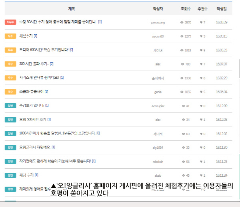Click the eye icon beside 1336 views

(x=182, y=78)
